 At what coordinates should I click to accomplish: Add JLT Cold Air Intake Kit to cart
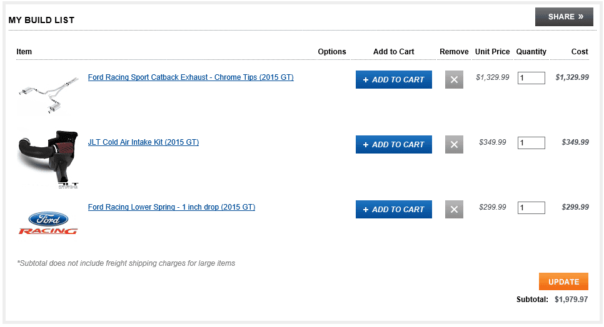point(394,145)
